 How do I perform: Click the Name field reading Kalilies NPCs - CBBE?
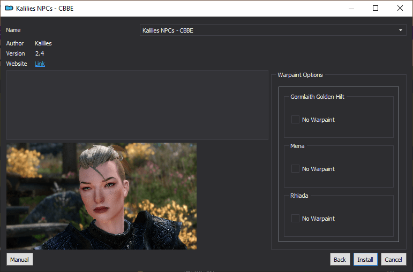(273, 30)
